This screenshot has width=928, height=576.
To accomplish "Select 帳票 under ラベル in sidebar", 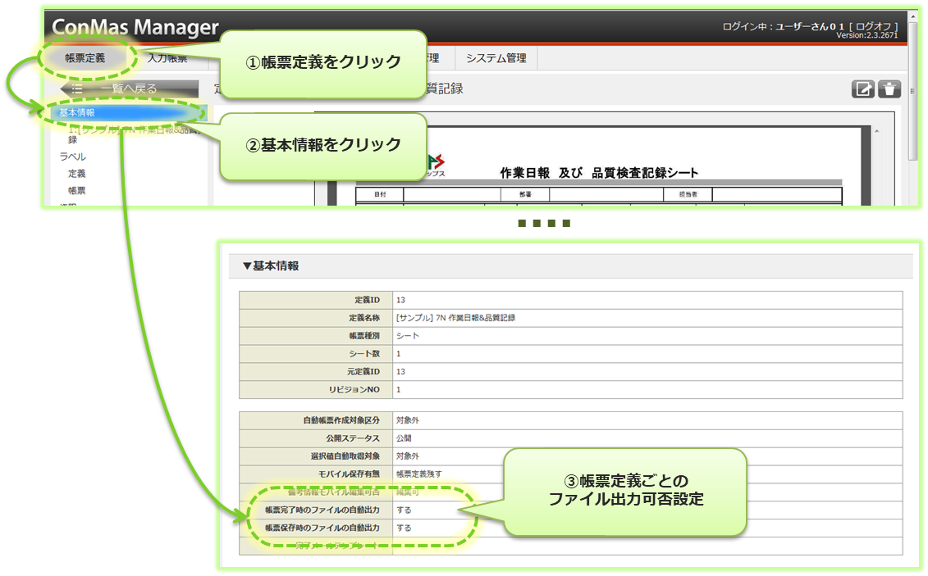I will pyautogui.click(x=77, y=190).
